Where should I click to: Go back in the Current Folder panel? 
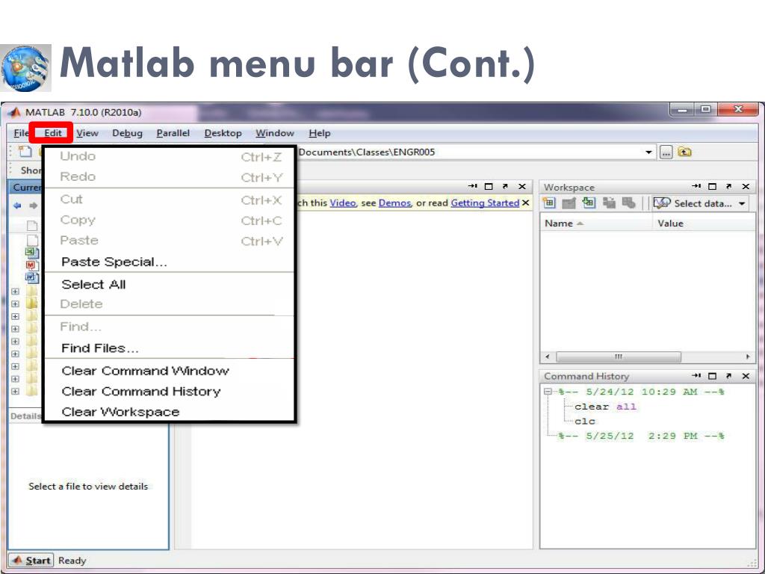click(18, 206)
